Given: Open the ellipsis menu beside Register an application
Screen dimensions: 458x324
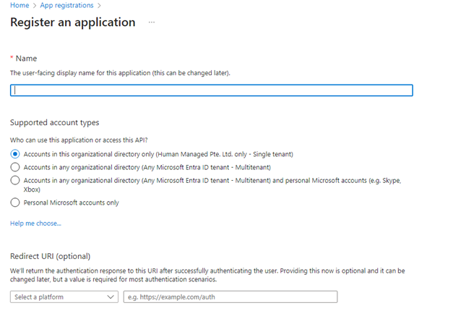Looking at the screenshot, I should pos(151,22).
